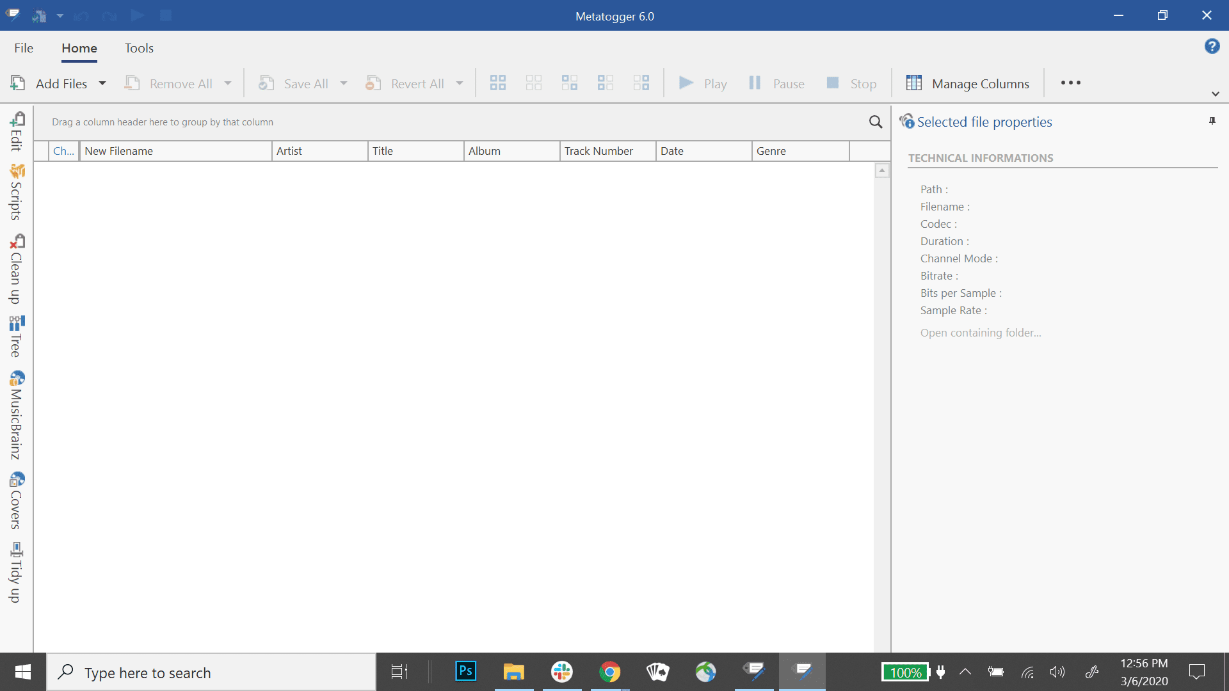This screenshot has width=1229, height=691.
Task: Toggle the first grid view layout
Action: pyautogui.click(x=497, y=83)
